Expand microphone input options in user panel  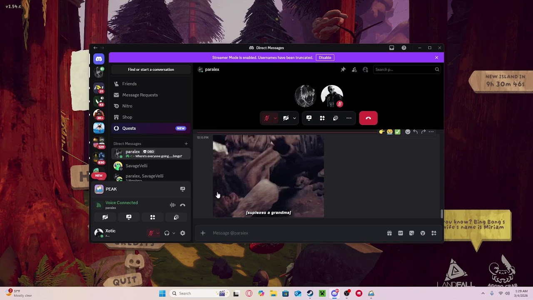click(x=158, y=233)
